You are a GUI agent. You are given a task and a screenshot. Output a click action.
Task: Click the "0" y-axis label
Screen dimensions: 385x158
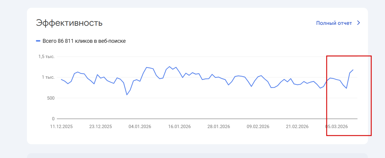53,119
